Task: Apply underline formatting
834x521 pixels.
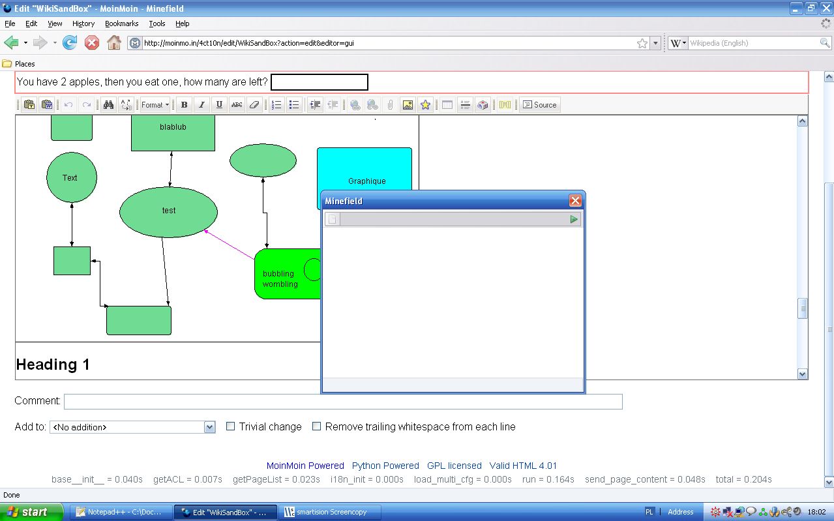Action: (x=220, y=105)
